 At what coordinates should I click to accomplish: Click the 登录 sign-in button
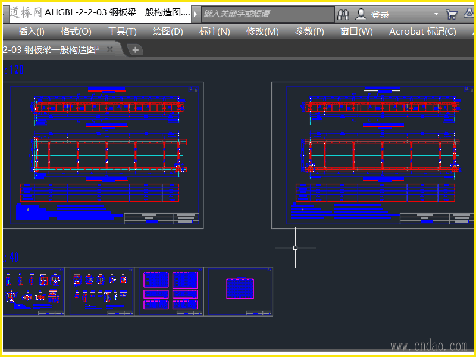pyautogui.click(x=380, y=14)
